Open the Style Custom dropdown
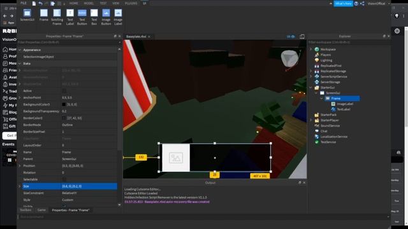Screen dimensions: 408x229 point(89,200)
